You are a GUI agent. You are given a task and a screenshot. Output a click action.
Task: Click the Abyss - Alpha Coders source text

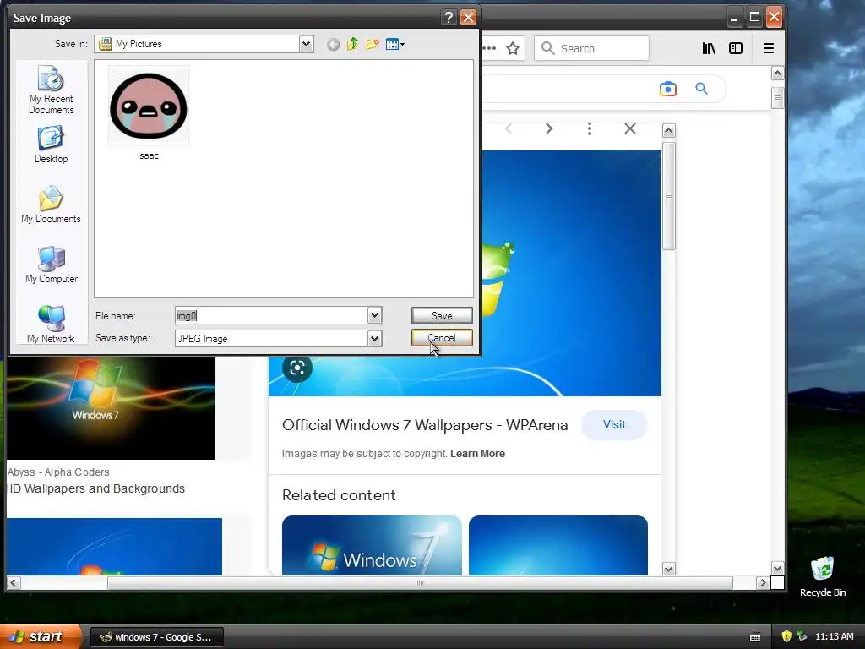click(x=58, y=472)
